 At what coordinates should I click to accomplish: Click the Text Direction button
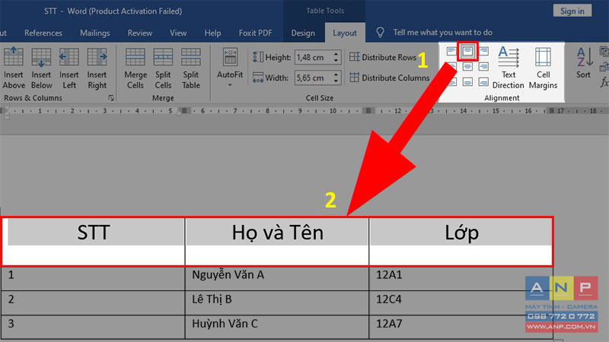[509, 68]
